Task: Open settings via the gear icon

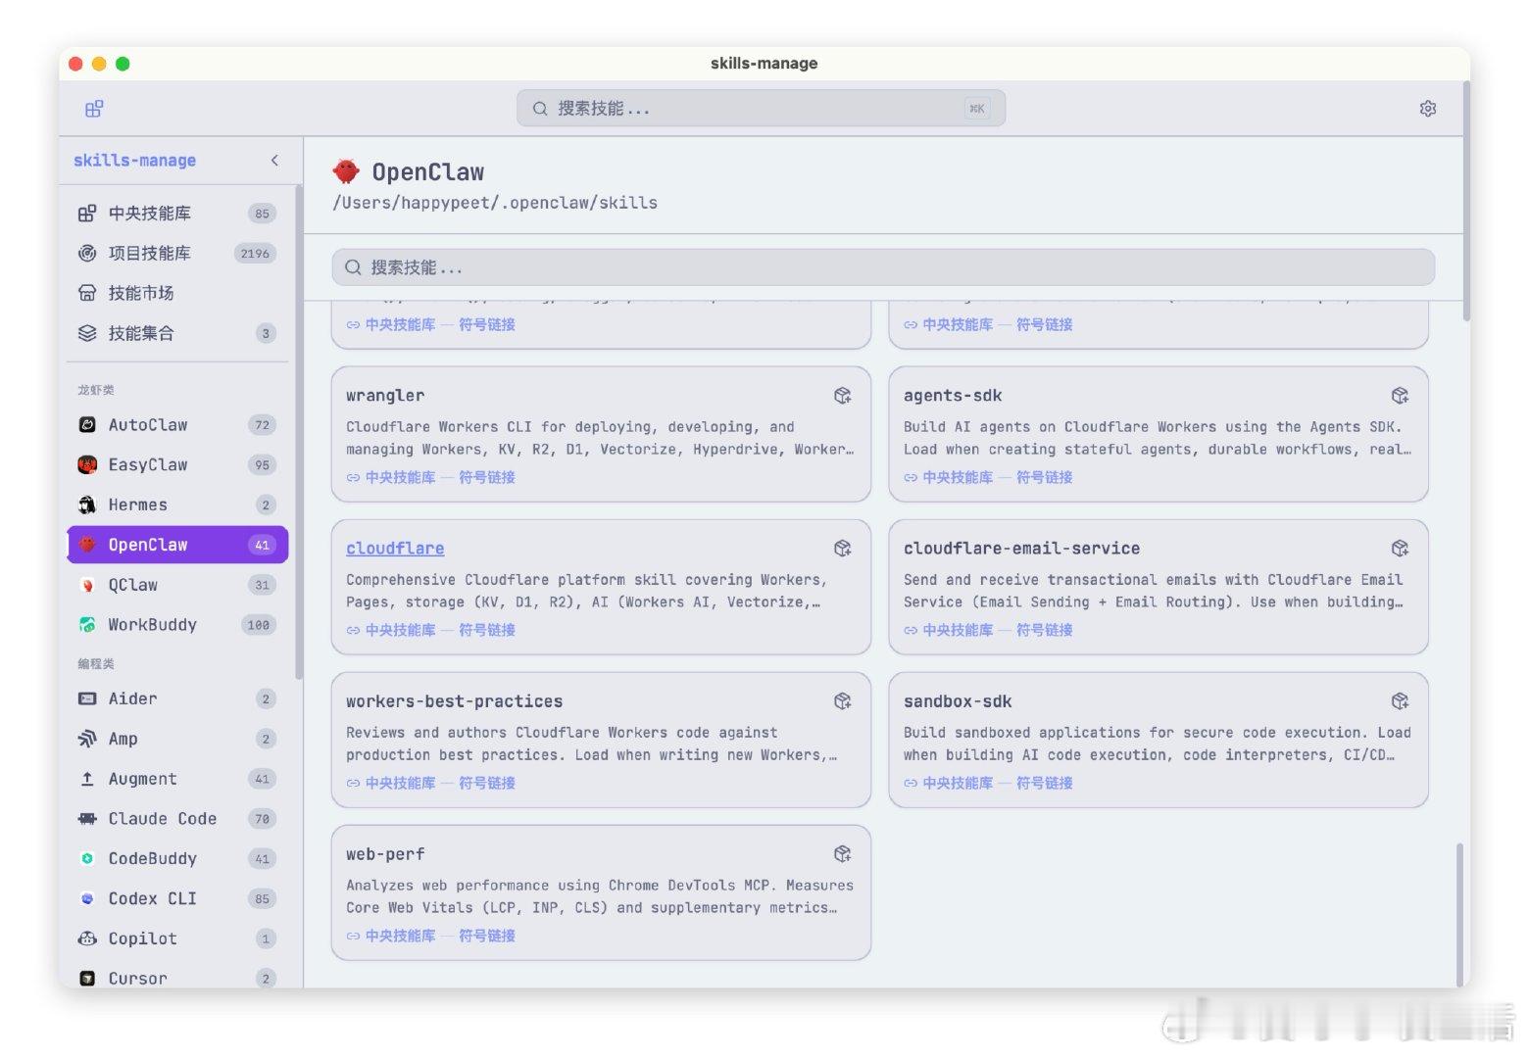Action: [x=1428, y=109]
